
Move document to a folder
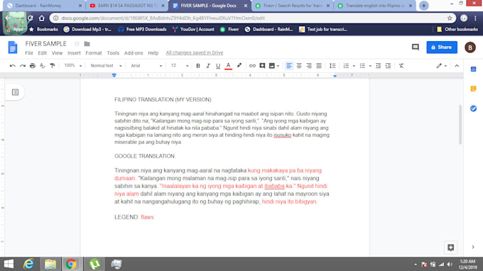[x=87, y=44]
